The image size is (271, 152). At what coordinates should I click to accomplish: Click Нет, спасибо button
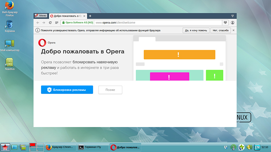point(221,30)
